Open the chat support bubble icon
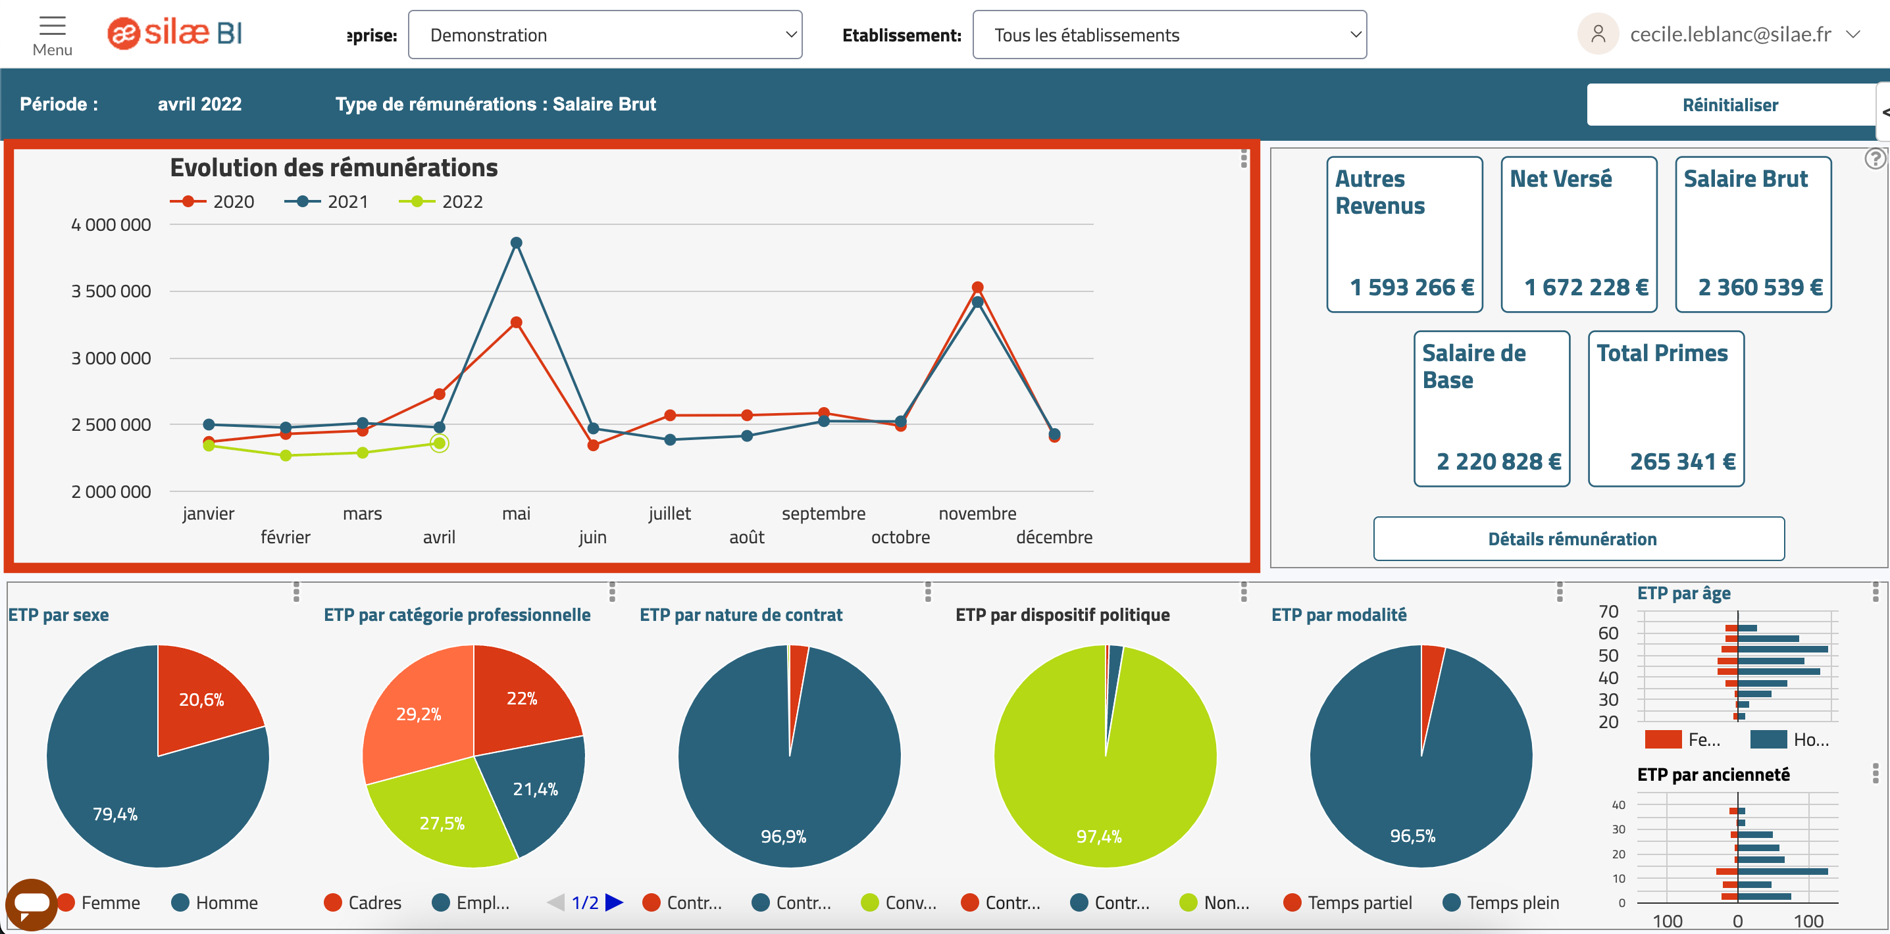 (x=31, y=904)
